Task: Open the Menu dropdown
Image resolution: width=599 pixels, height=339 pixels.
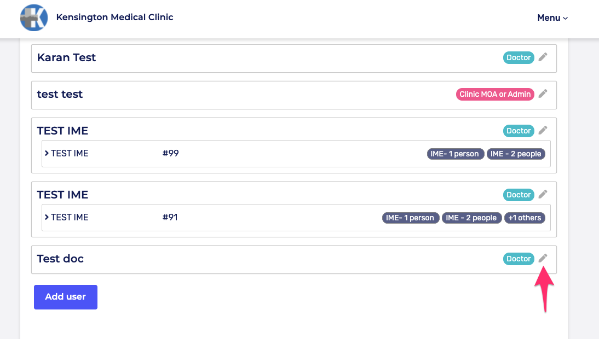Action: coord(552,18)
